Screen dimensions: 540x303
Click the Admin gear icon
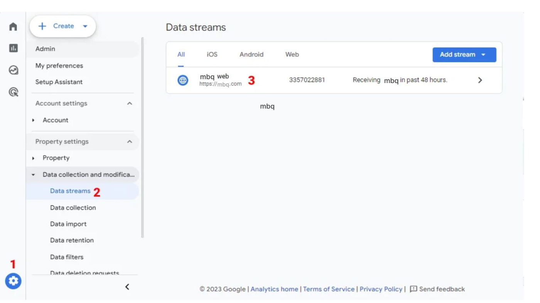13,281
